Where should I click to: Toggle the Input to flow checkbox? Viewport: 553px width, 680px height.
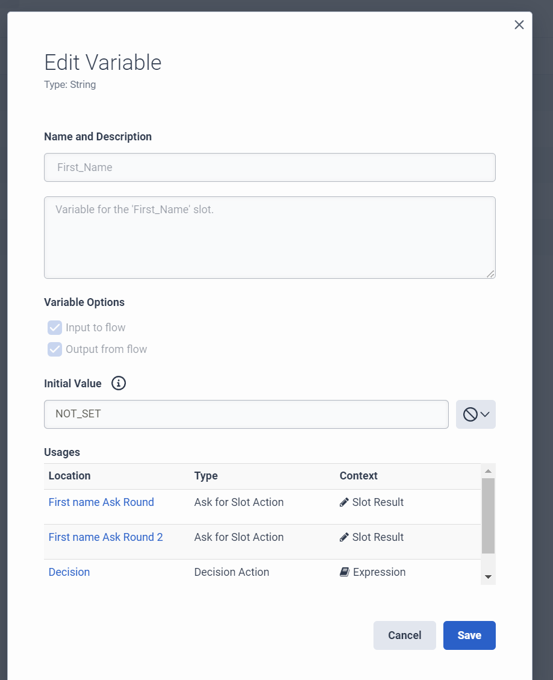pyautogui.click(x=55, y=328)
